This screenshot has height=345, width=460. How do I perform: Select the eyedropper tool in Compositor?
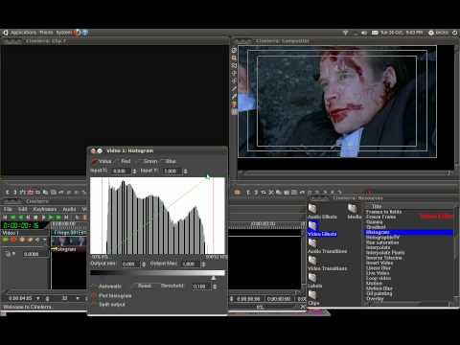[234, 96]
